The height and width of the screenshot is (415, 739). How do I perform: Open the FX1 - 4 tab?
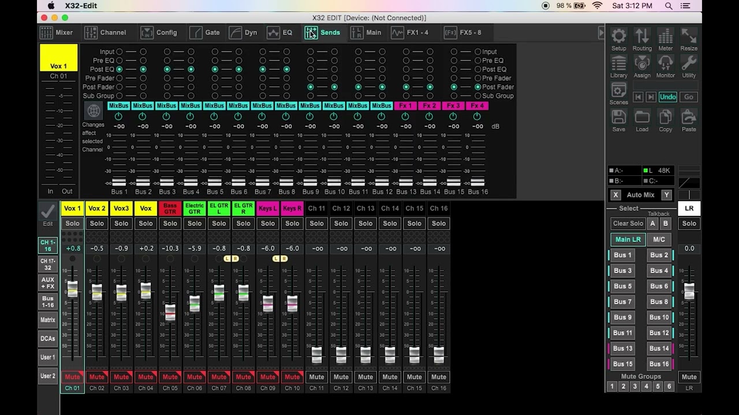point(410,32)
